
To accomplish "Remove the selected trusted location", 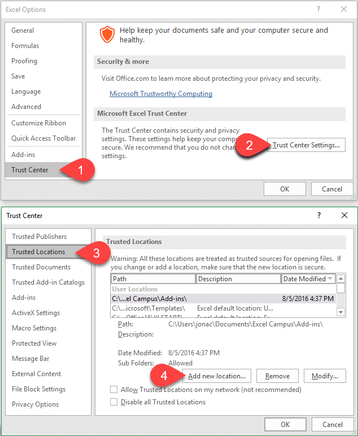I will 277,376.
